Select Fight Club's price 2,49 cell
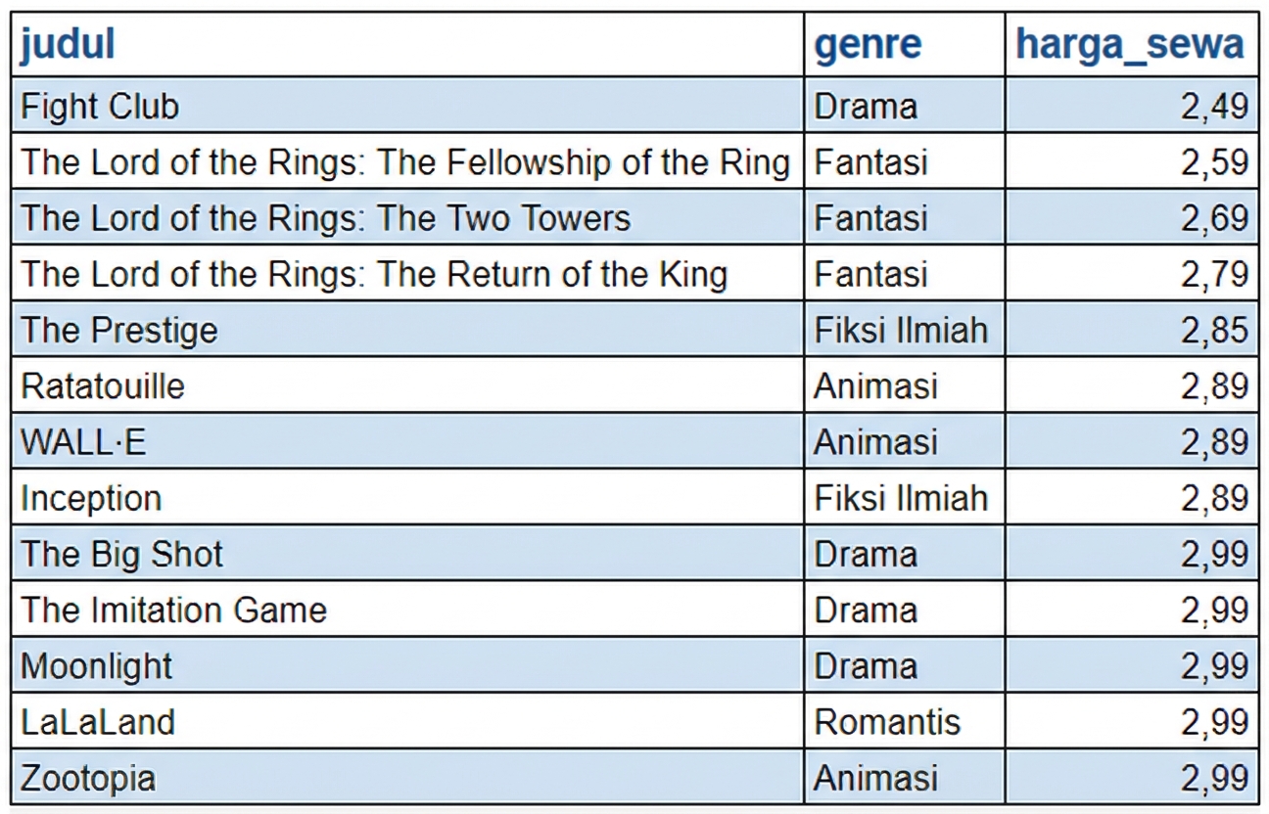This screenshot has height=814, width=1269. (x=1214, y=106)
